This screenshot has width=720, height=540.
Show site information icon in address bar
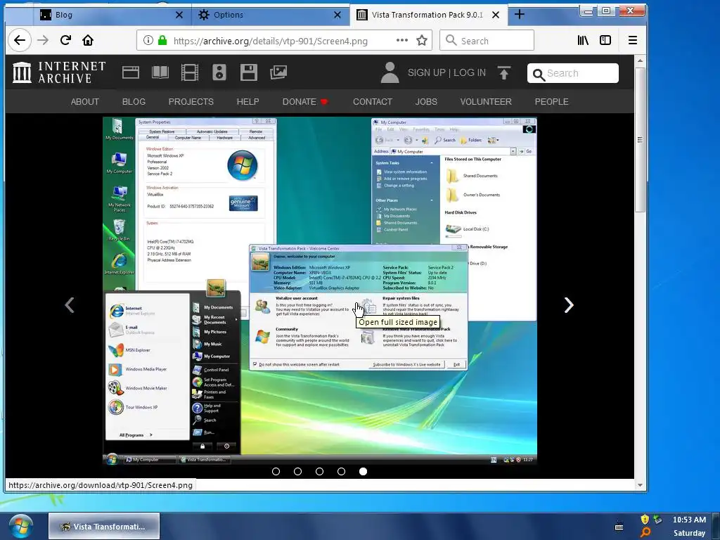tap(148, 40)
